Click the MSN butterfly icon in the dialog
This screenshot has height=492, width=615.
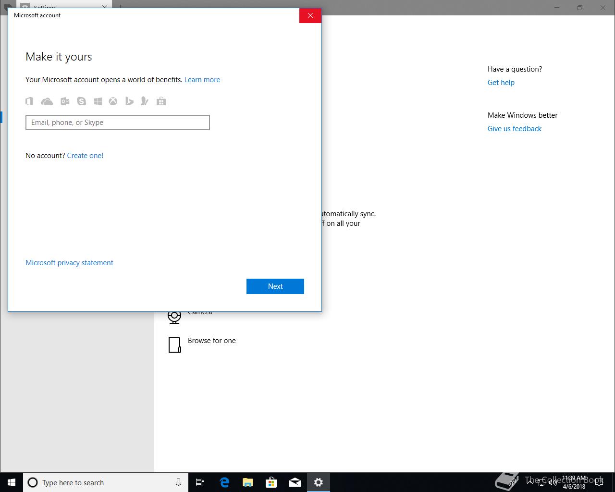[x=144, y=101]
